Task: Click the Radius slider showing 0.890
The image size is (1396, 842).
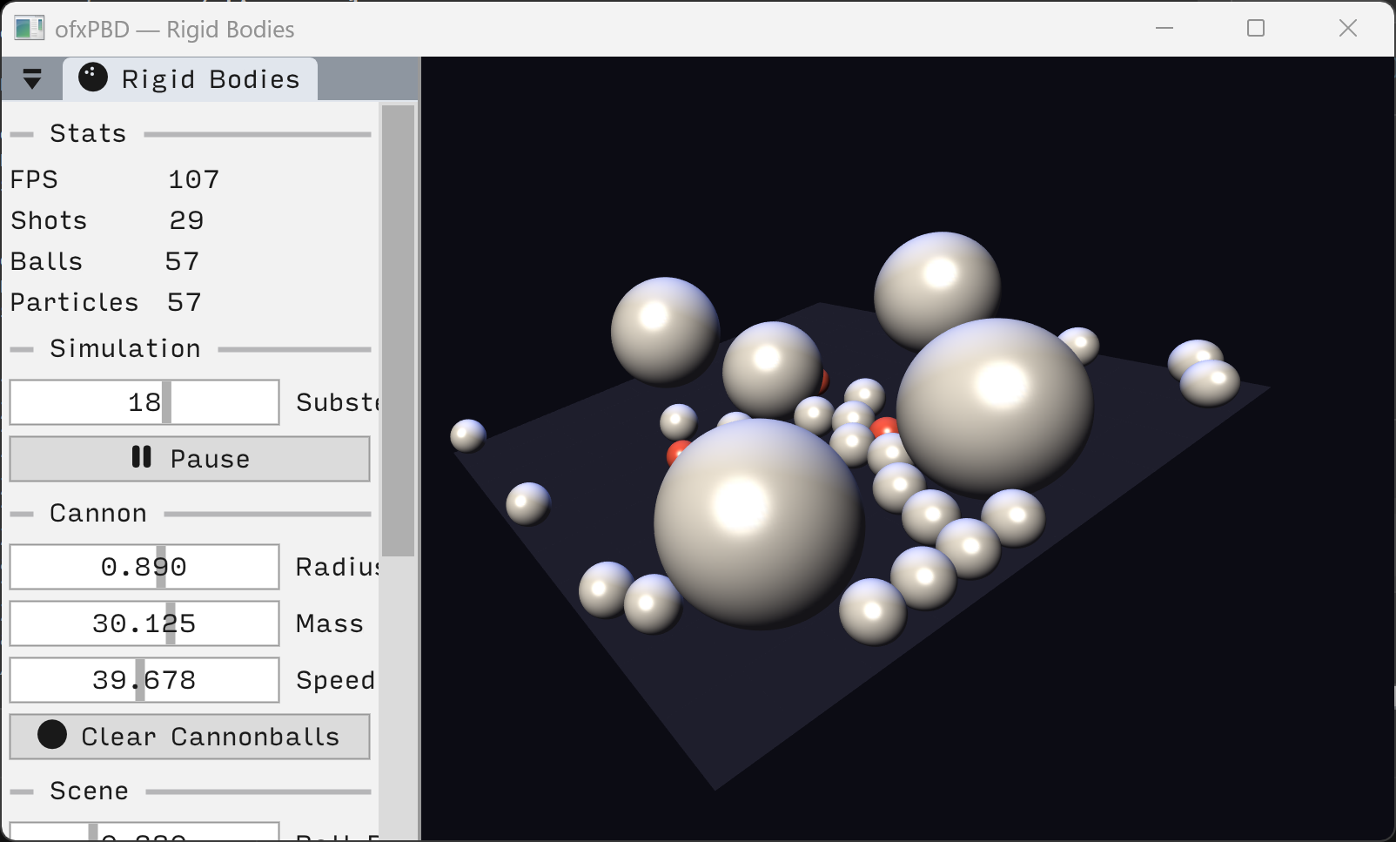Action: 144,567
